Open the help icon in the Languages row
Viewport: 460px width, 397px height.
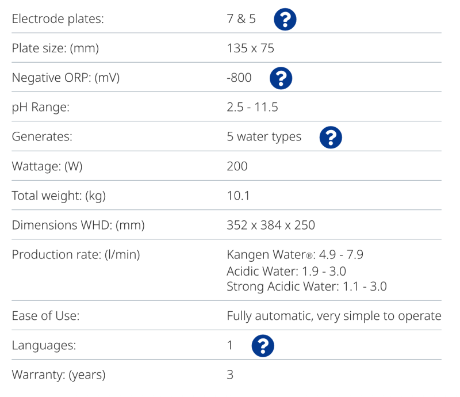[263, 346]
